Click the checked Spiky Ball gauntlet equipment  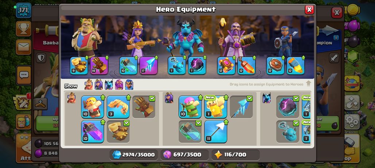[144, 107]
